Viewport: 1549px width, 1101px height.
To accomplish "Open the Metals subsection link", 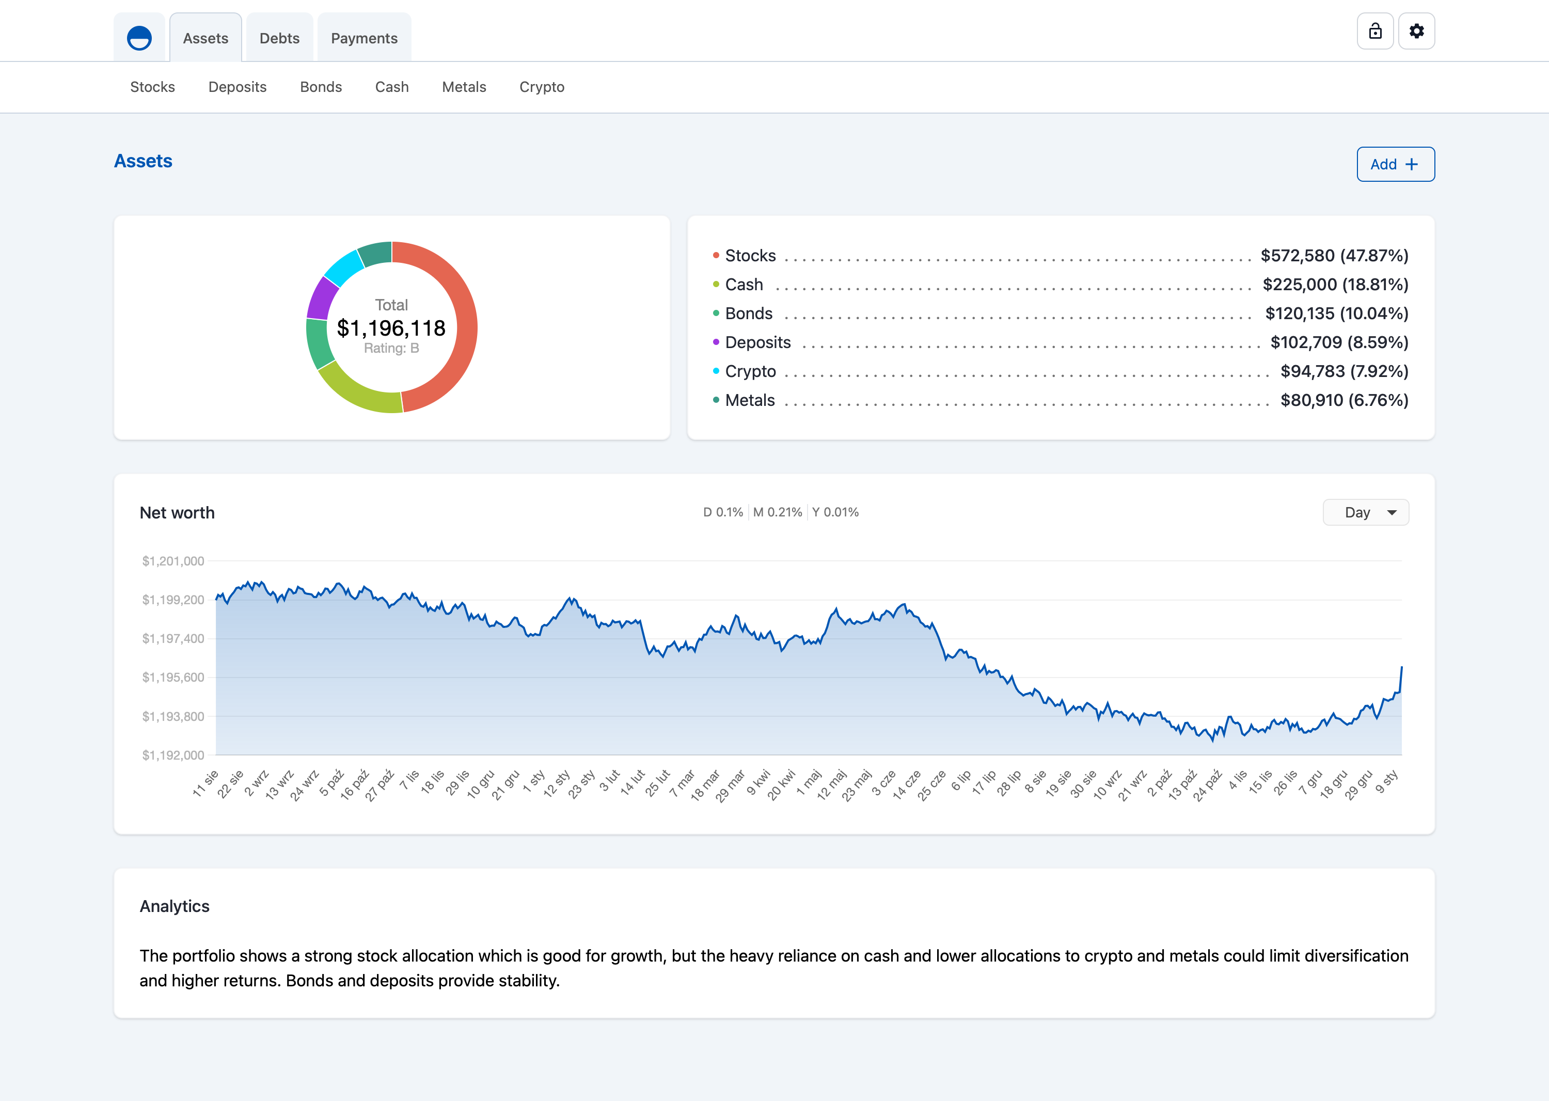I will point(464,87).
